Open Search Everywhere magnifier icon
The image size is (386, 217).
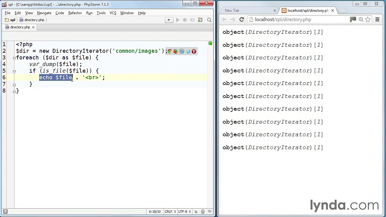coord(209,20)
